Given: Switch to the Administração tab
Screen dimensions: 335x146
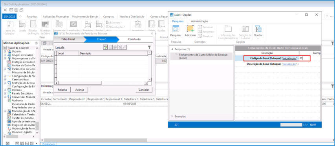Looking at the screenshot, I should coord(200,21).
